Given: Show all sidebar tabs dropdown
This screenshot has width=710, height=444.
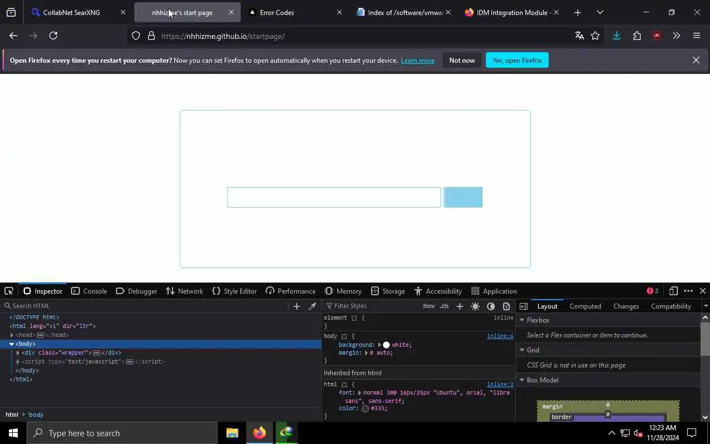Looking at the screenshot, I should [706, 306].
